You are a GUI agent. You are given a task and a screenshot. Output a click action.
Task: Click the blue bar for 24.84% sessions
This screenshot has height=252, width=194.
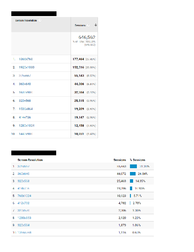coord(133,174)
